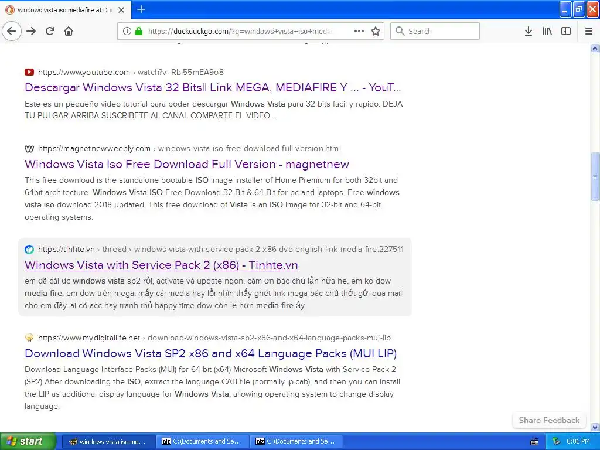Click the tinhte.vn thread URL breadcrumb

[221, 250]
